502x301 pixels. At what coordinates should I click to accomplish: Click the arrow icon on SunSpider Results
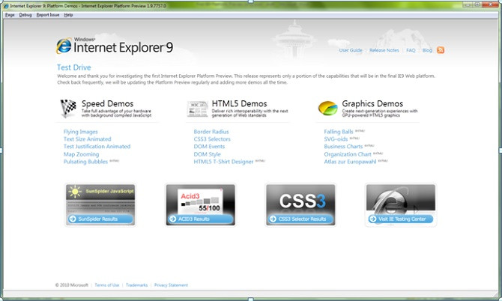(73, 219)
